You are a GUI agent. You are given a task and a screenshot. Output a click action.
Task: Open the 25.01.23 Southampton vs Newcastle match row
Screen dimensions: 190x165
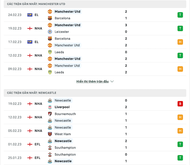pyautogui.click(x=95, y=158)
